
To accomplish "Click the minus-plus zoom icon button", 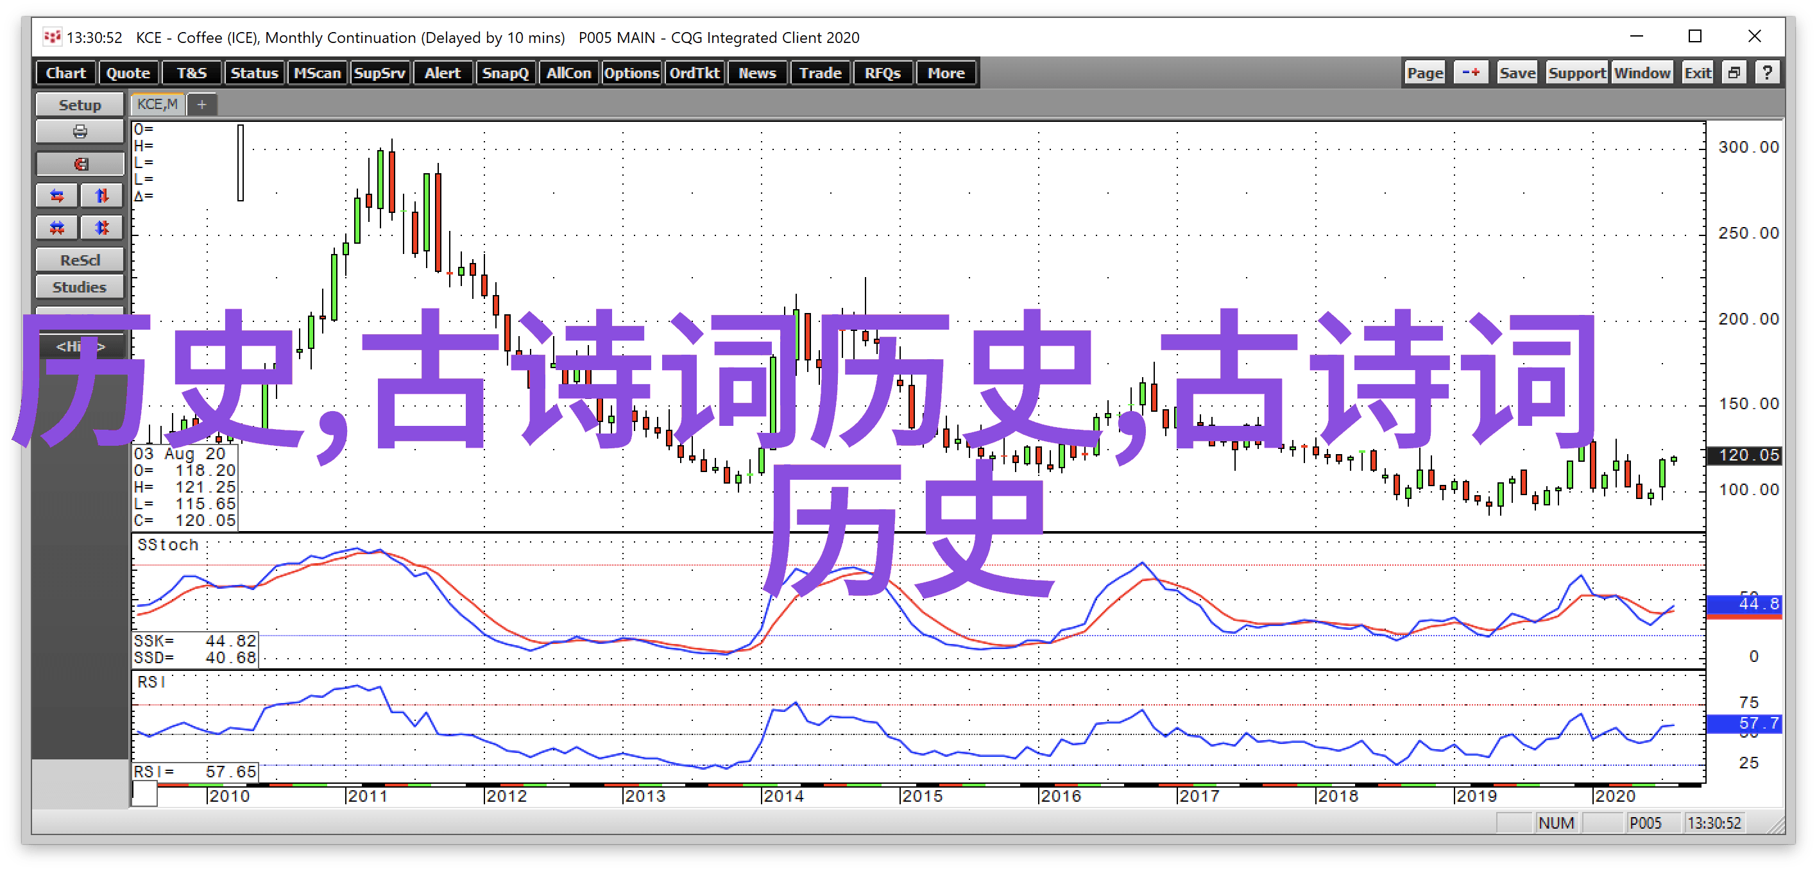I will tap(1471, 72).
